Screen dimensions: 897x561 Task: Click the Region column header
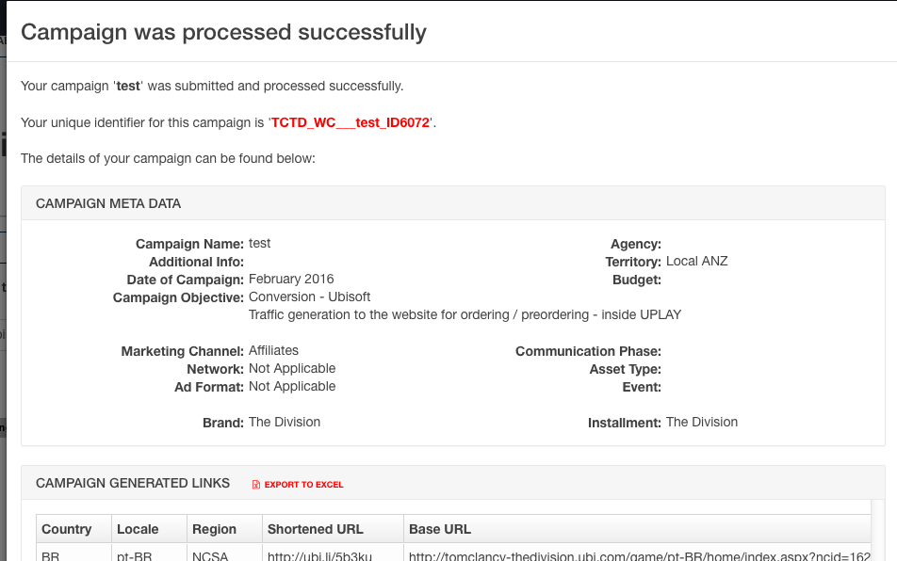[x=214, y=529]
